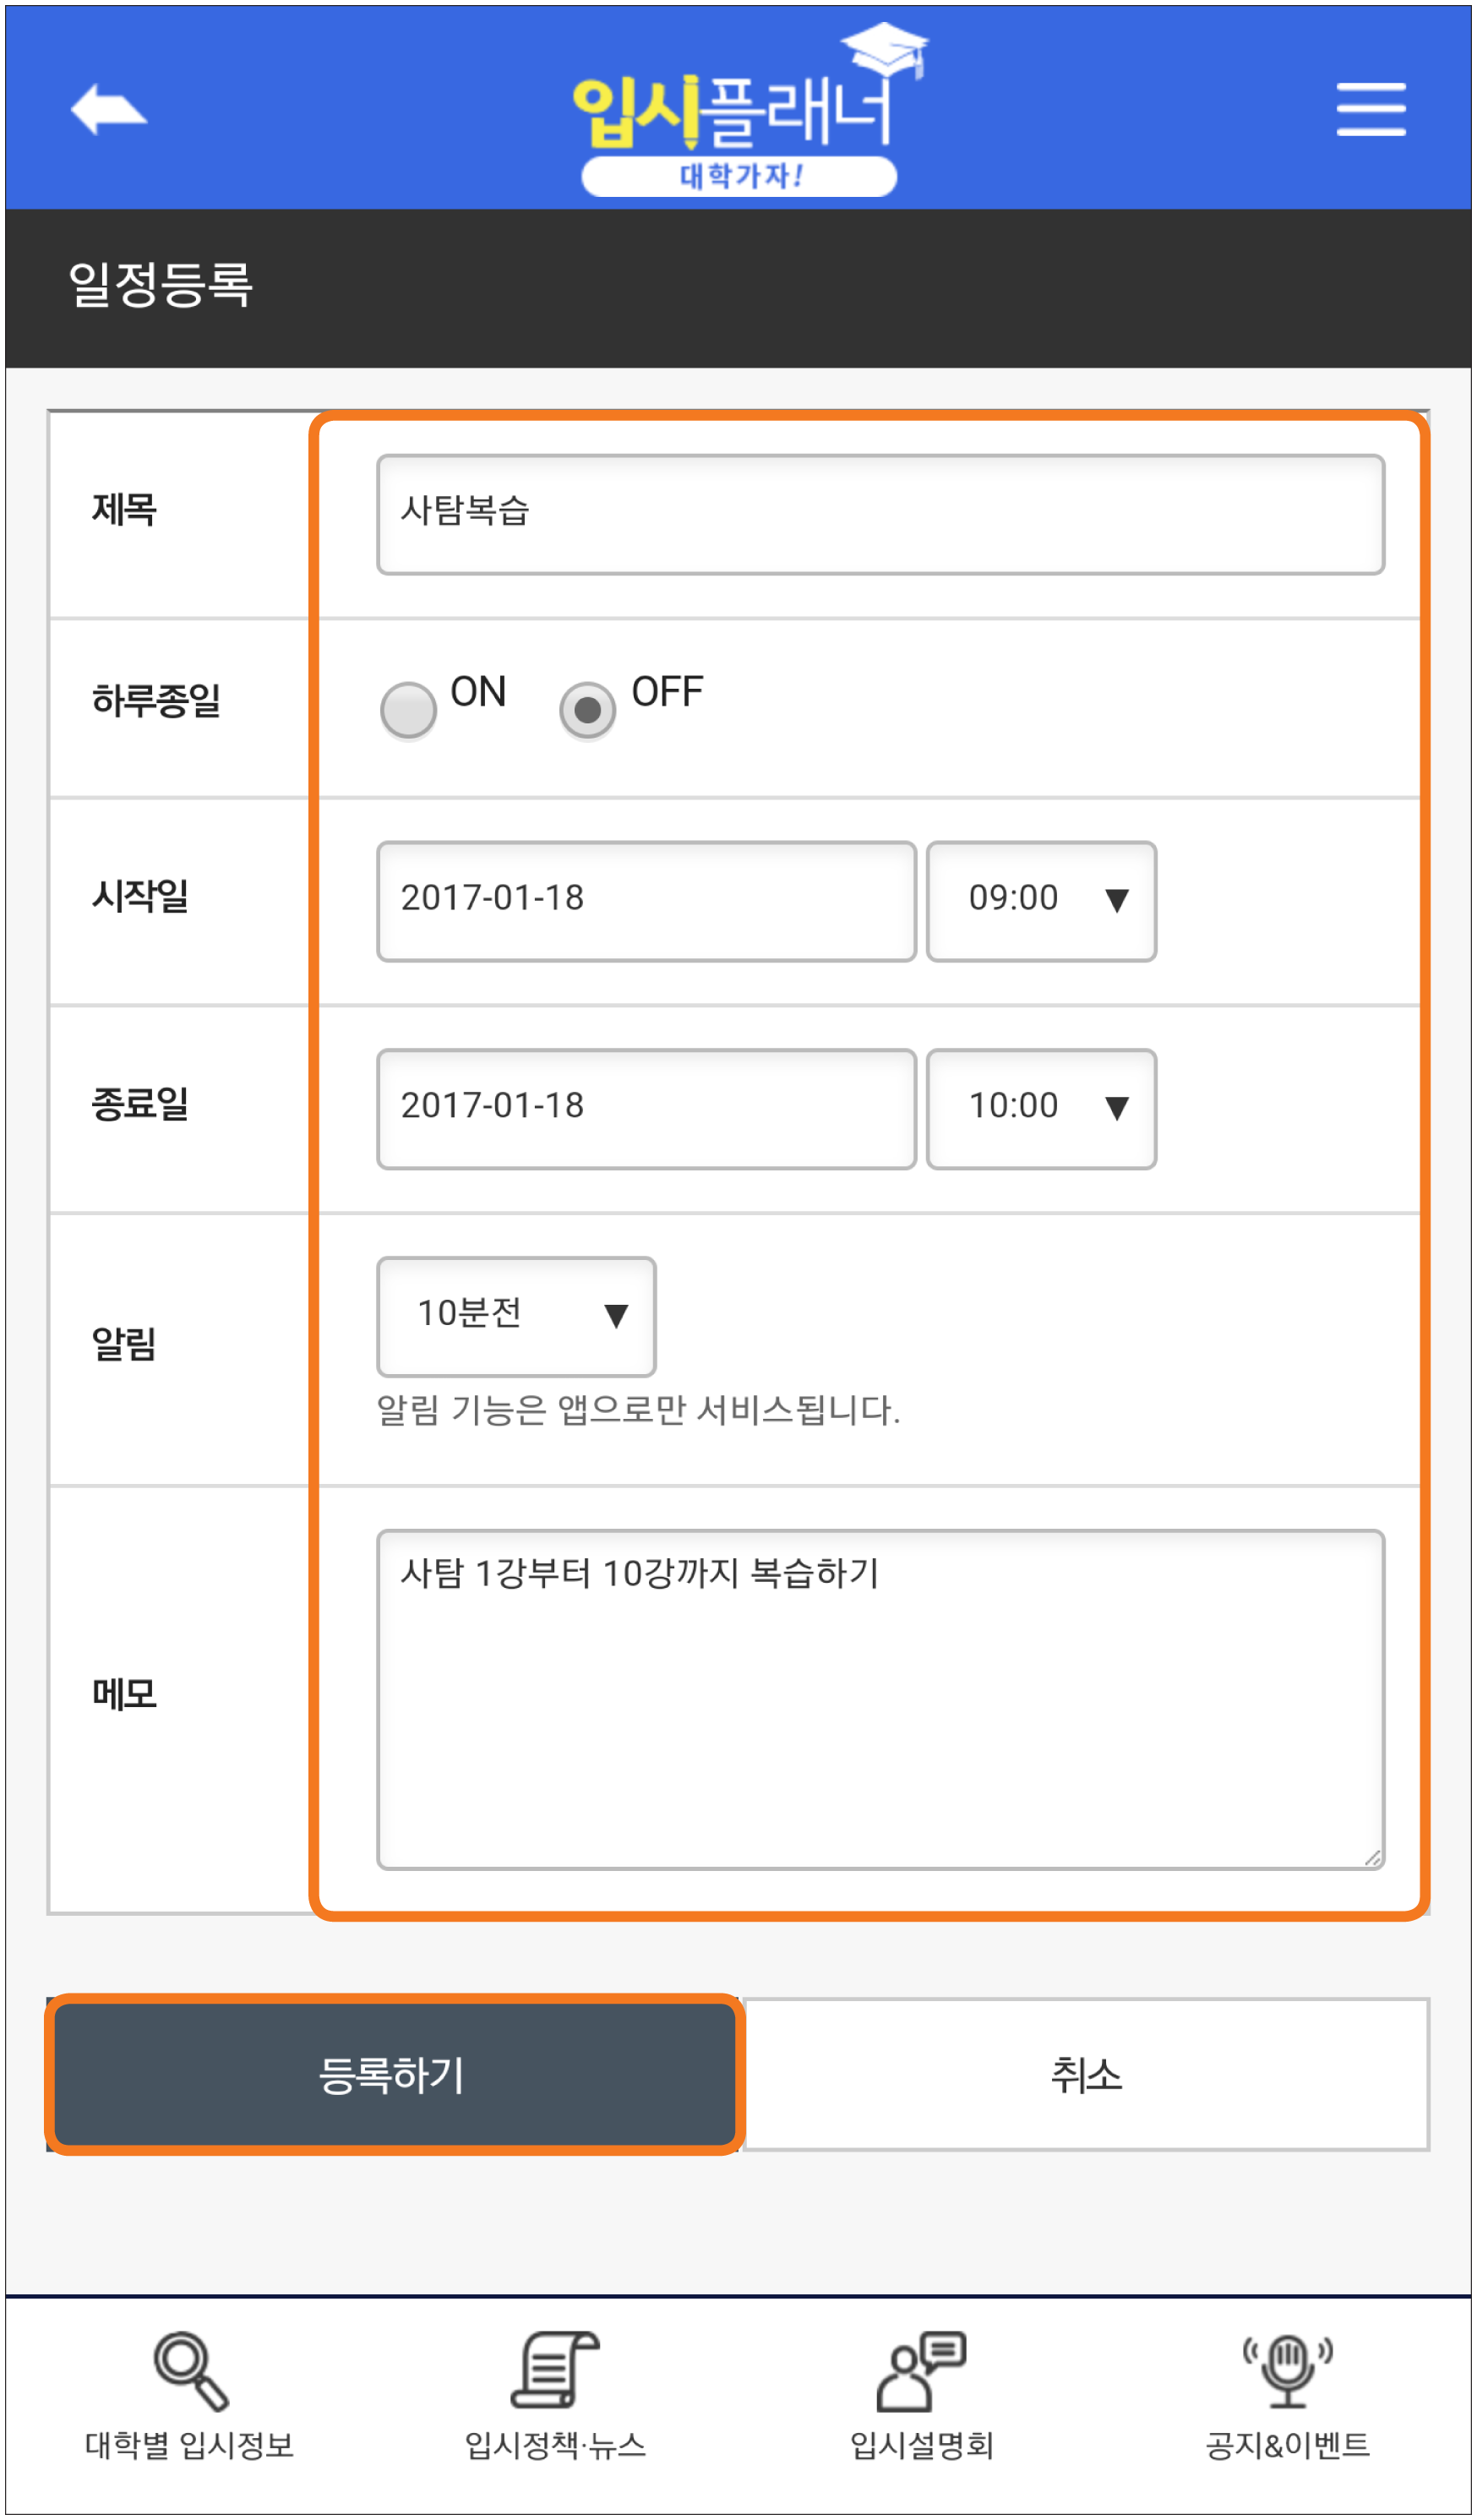Click the 종료일 date field

coord(646,1108)
